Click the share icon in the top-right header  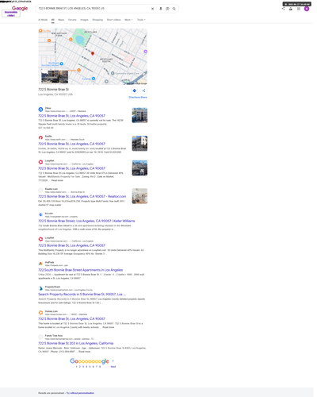click(283, 9)
